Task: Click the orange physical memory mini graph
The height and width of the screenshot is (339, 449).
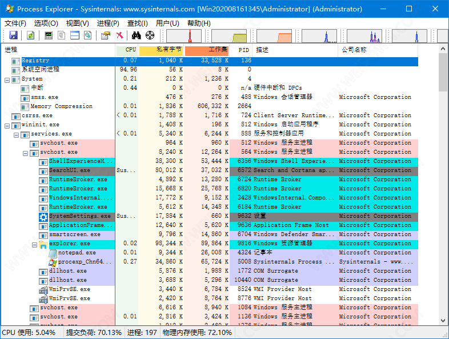Action: point(274,36)
